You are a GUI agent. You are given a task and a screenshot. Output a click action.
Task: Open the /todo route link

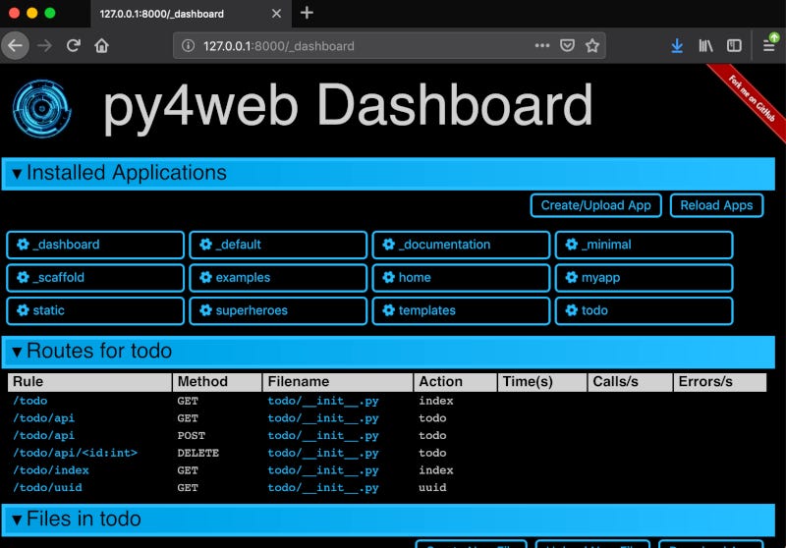click(30, 401)
